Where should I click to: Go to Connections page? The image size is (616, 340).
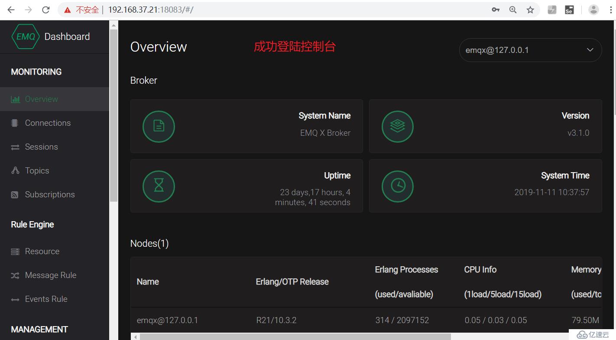coord(55,123)
